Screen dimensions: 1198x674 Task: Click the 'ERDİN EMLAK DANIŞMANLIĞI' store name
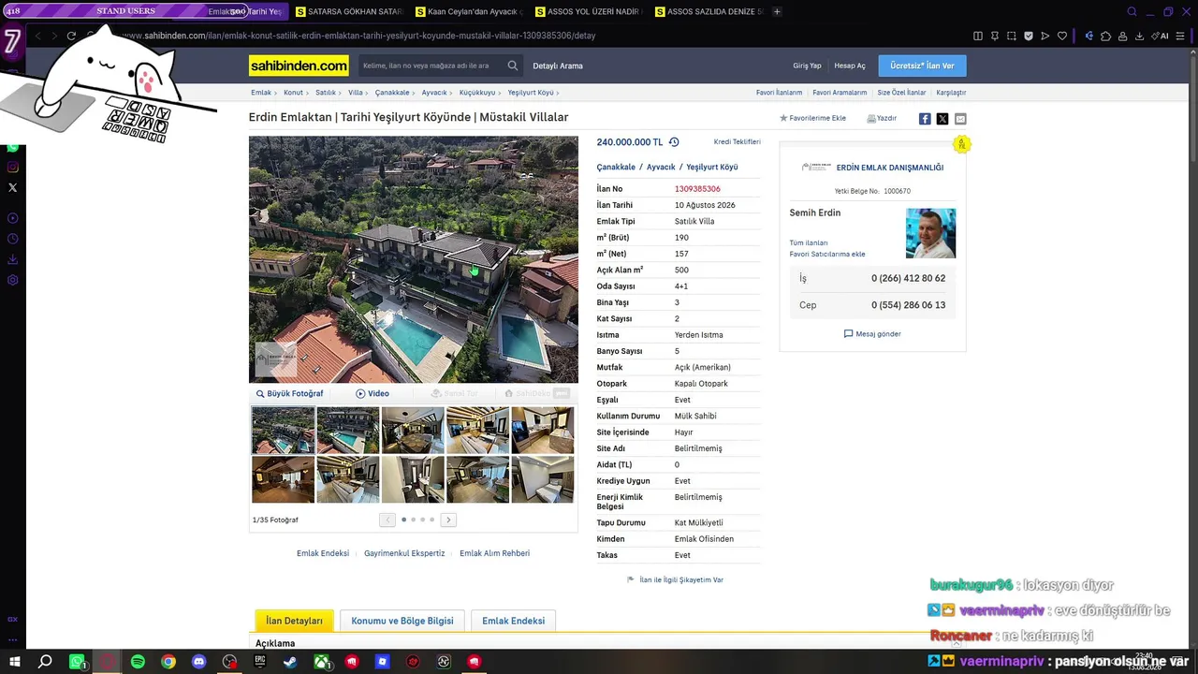890,168
